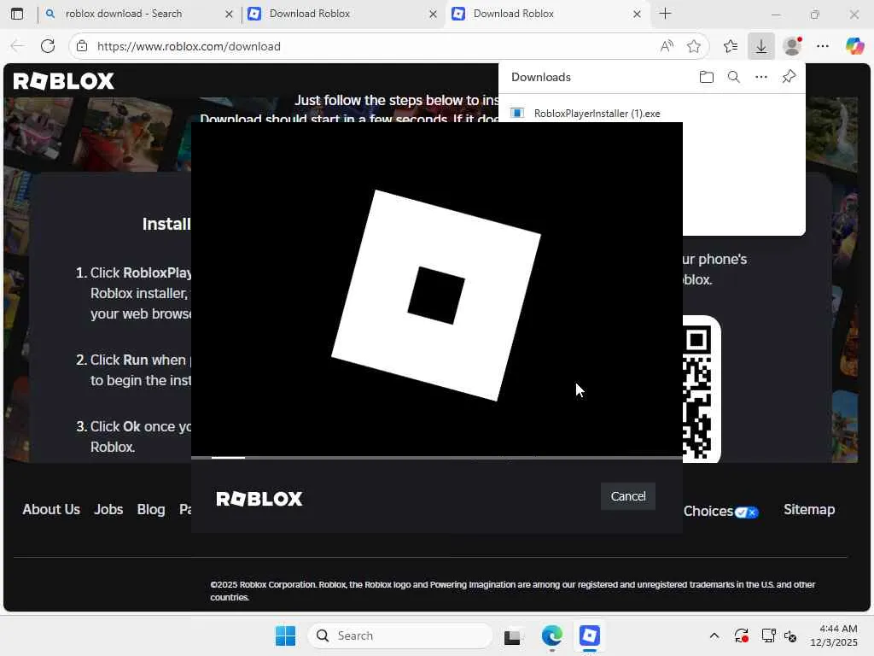Open downloads folder from Downloads panel
874x656 pixels.
click(x=706, y=77)
